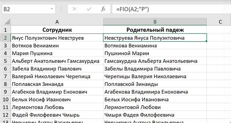Select column A header
Image resolution: width=231 pixels, height=123 pixels.
pos(57,22)
